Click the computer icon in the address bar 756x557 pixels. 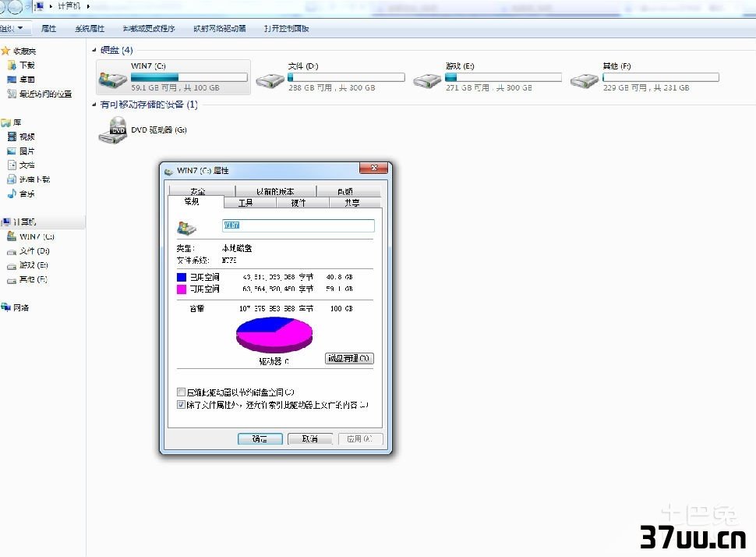39,6
